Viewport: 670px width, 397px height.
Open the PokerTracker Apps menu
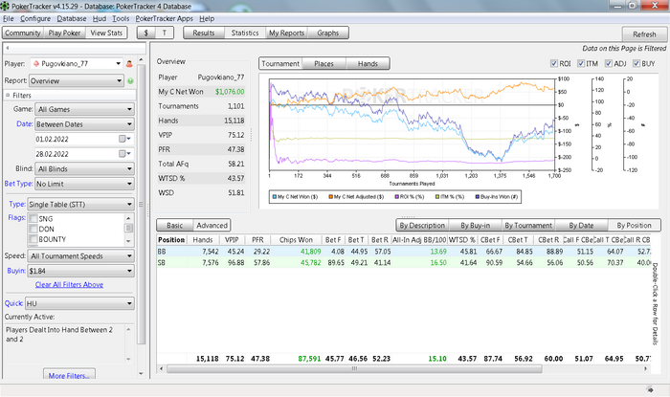[x=164, y=18]
